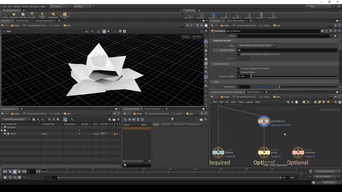Open the Render menu
The width and height of the screenshot is (342, 192).
pos(17,6)
